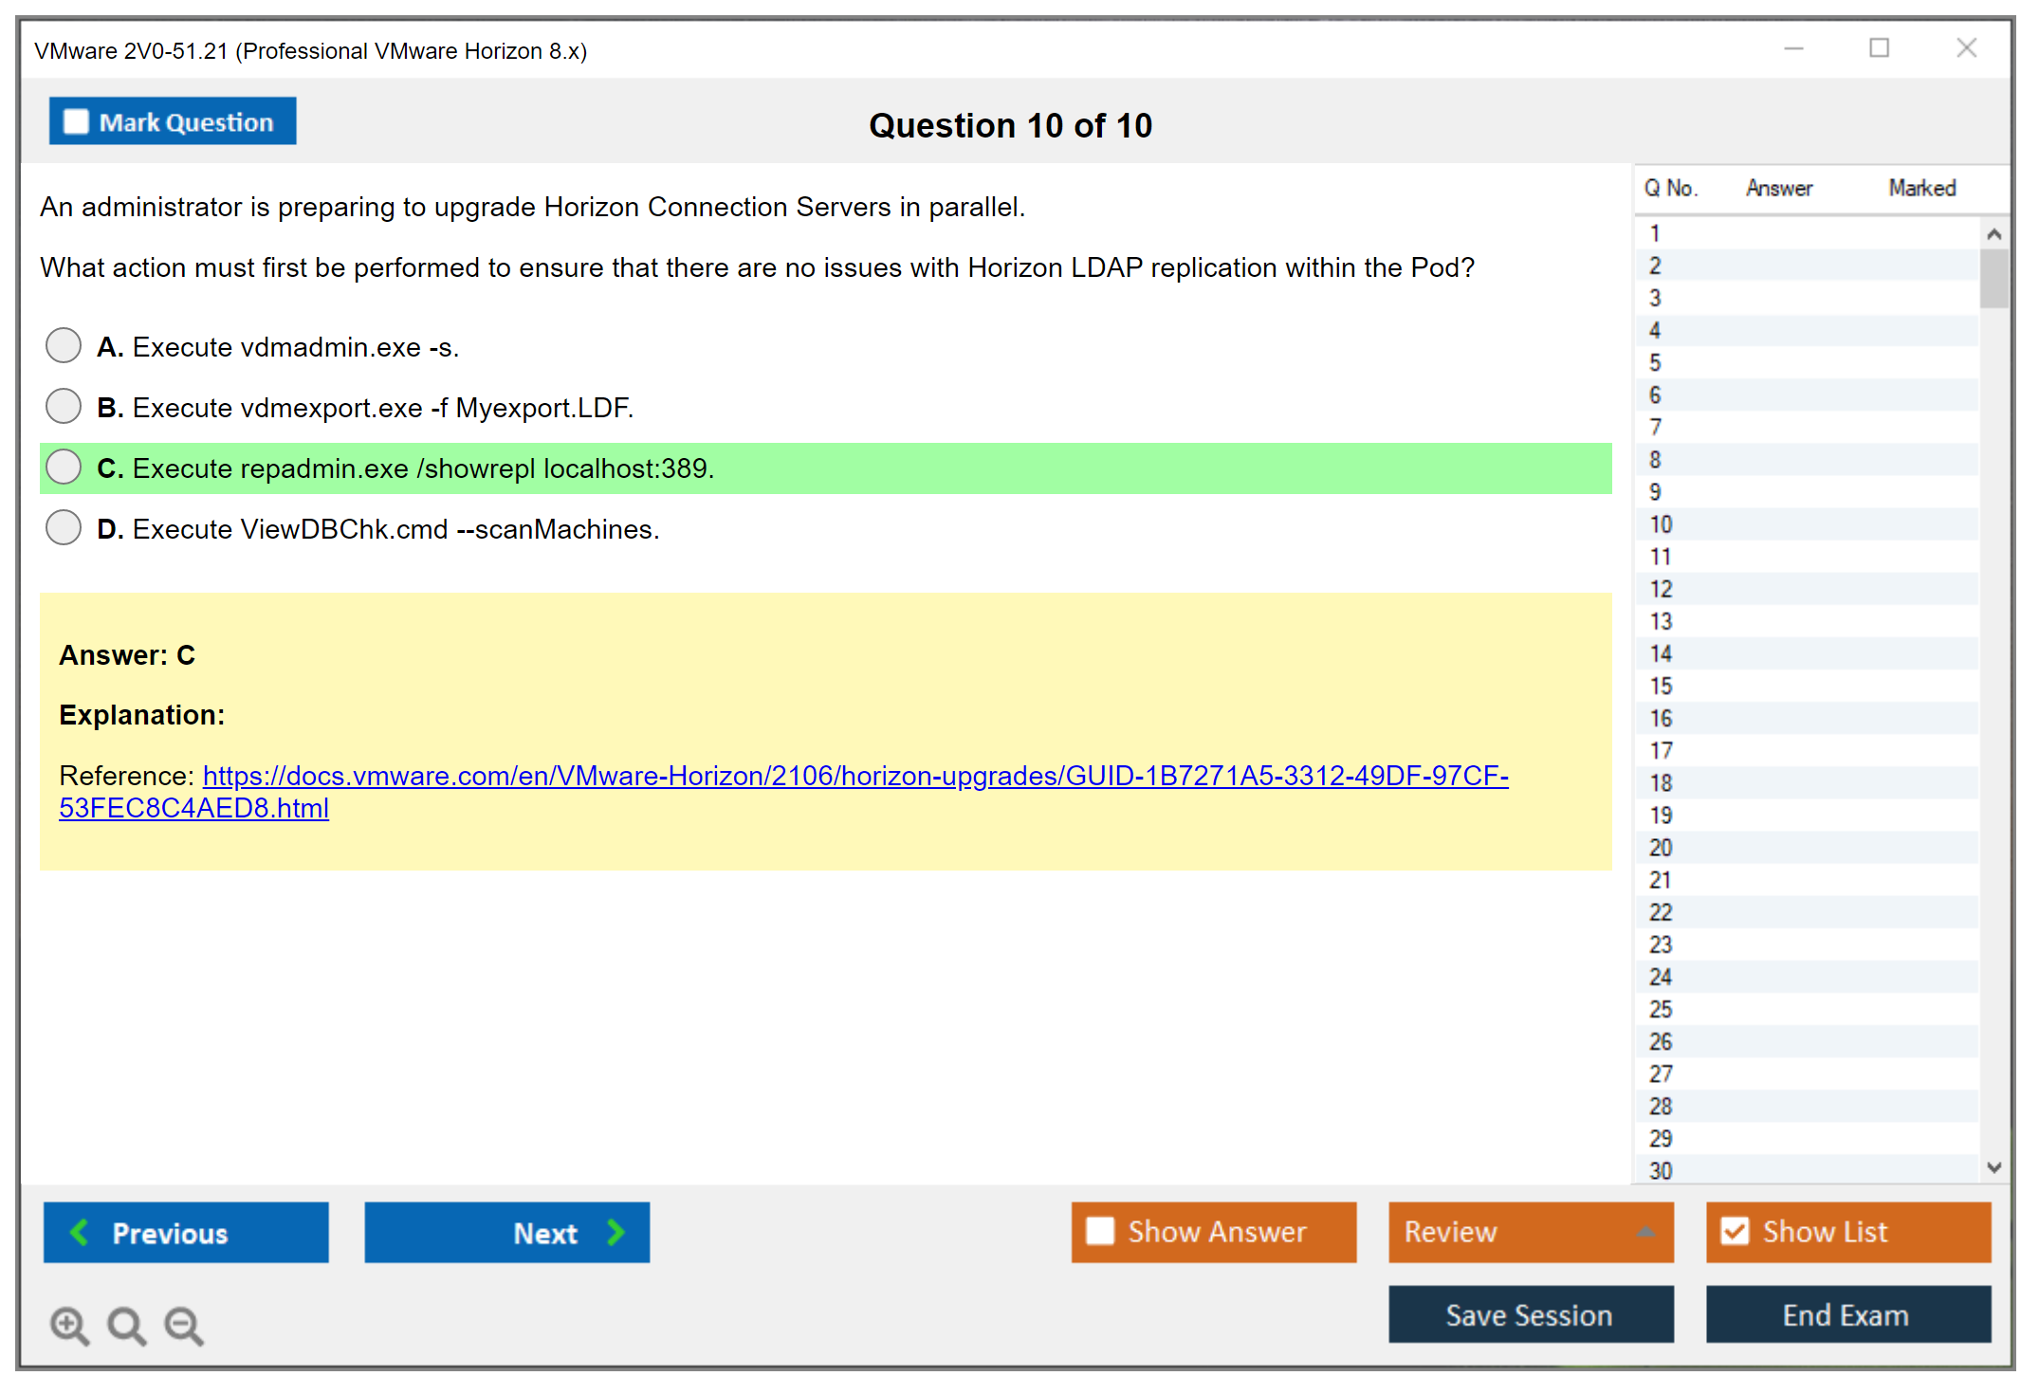Expand the Review dropdown menu
Image resolution: width=2039 pixels, height=1394 pixels.
pyautogui.click(x=1645, y=1232)
